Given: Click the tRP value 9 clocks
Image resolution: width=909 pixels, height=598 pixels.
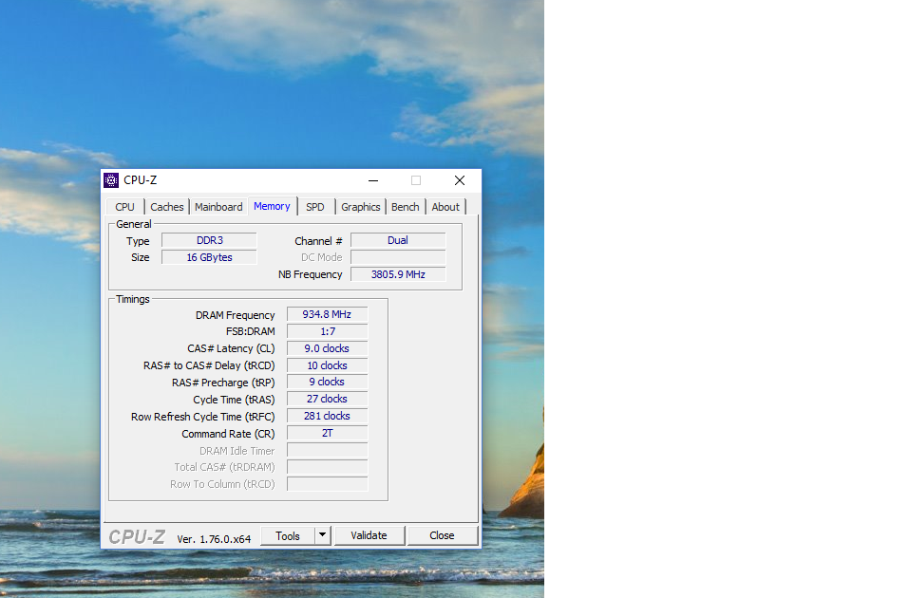Looking at the screenshot, I should (328, 382).
